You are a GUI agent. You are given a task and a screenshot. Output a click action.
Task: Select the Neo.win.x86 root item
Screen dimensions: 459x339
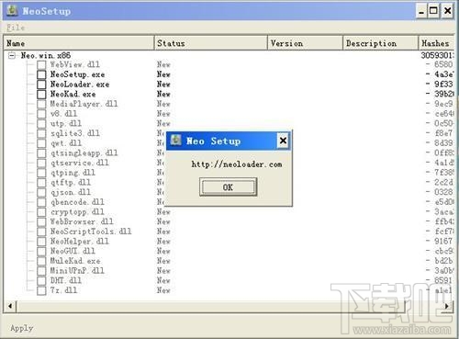46,55
